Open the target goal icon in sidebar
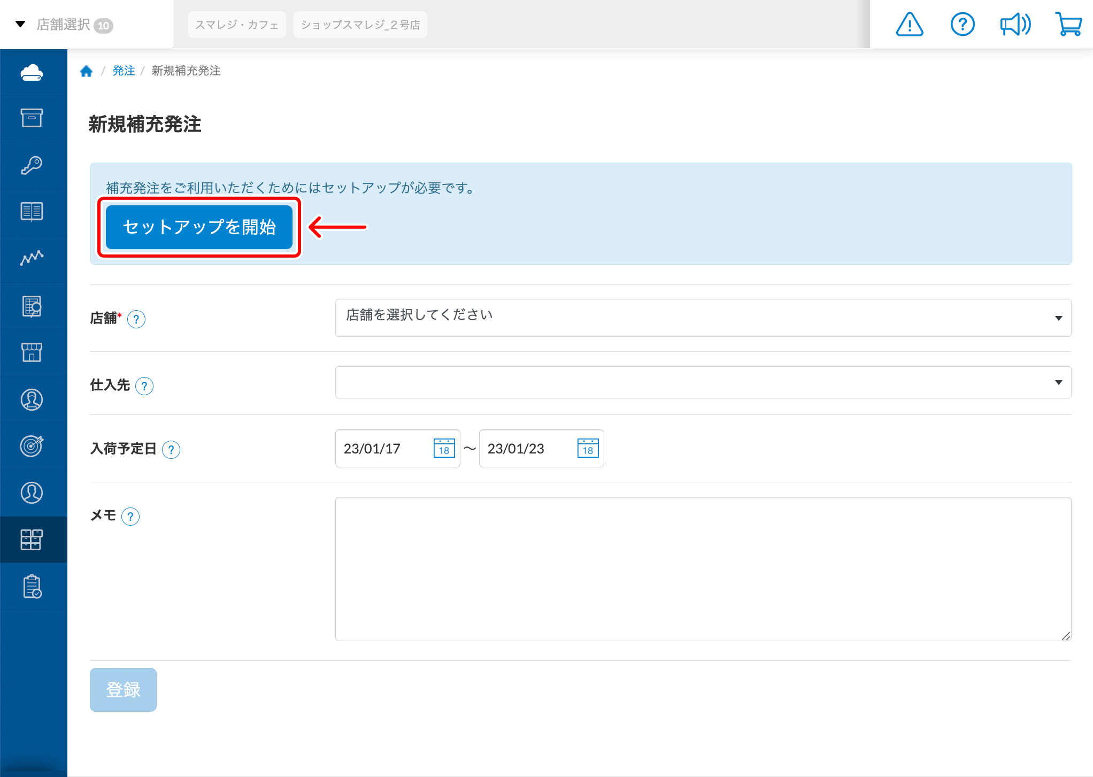This screenshot has width=1093, height=777. click(32, 446)
